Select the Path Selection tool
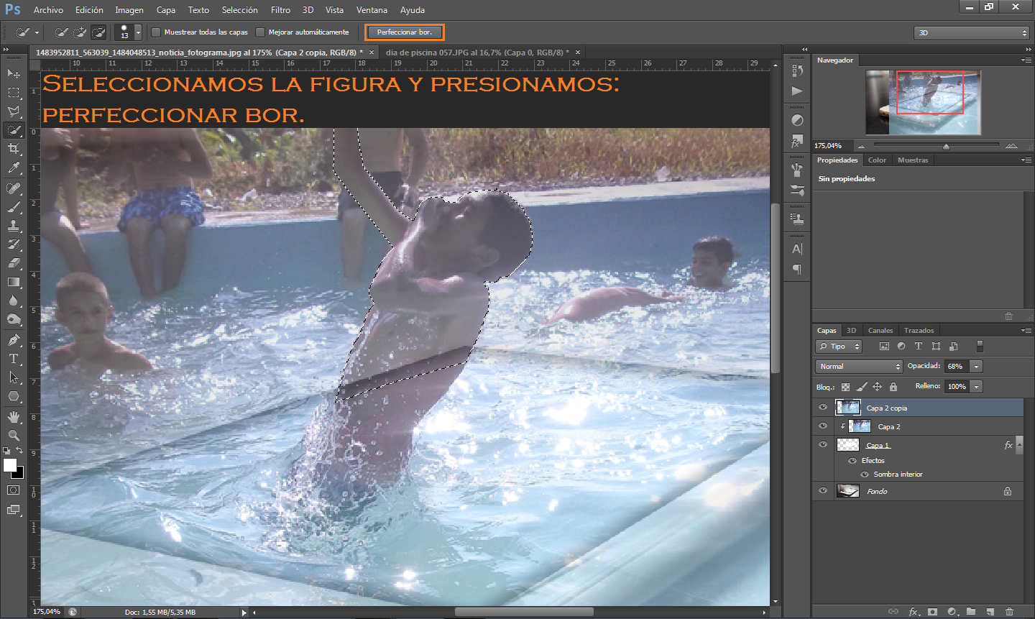 pos(14,377)
